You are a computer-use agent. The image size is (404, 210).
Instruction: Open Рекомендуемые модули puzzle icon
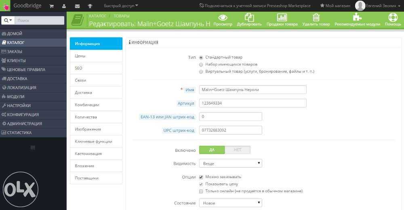(357, 17)
